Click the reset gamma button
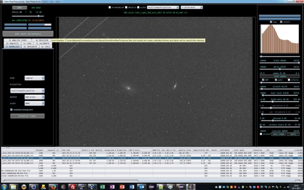This screenshot has height=190, width=304. pyautogui.click(x=280, y=76)
